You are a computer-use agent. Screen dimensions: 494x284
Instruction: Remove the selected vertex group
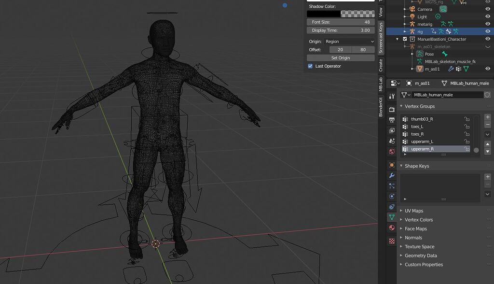point(487,125)
